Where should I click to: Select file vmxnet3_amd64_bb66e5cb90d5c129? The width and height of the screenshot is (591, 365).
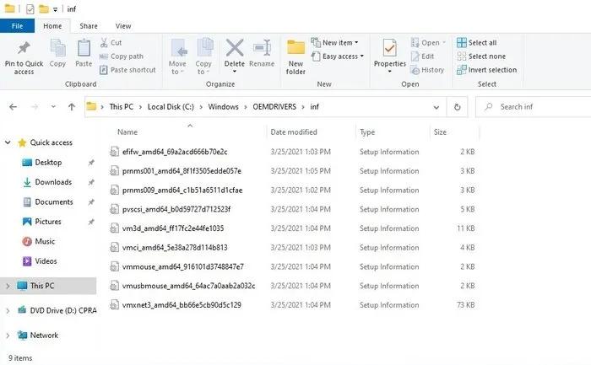pyautogui.click(x=182, y=305)
